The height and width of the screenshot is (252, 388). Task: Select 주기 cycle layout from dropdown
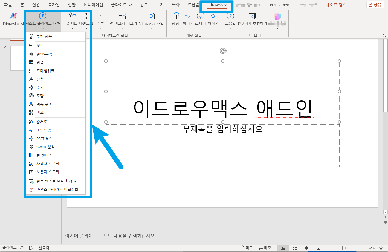56,87
